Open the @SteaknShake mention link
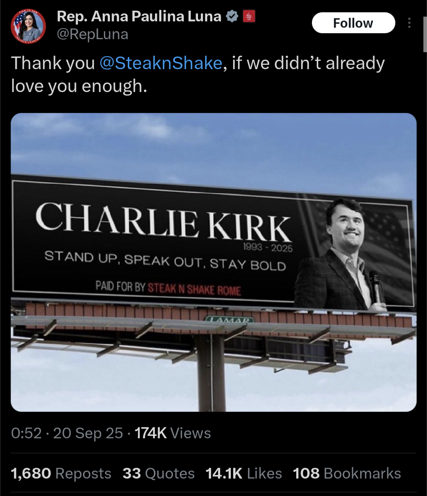Screen dimensions: 427x496 click(x=161, y=63)
